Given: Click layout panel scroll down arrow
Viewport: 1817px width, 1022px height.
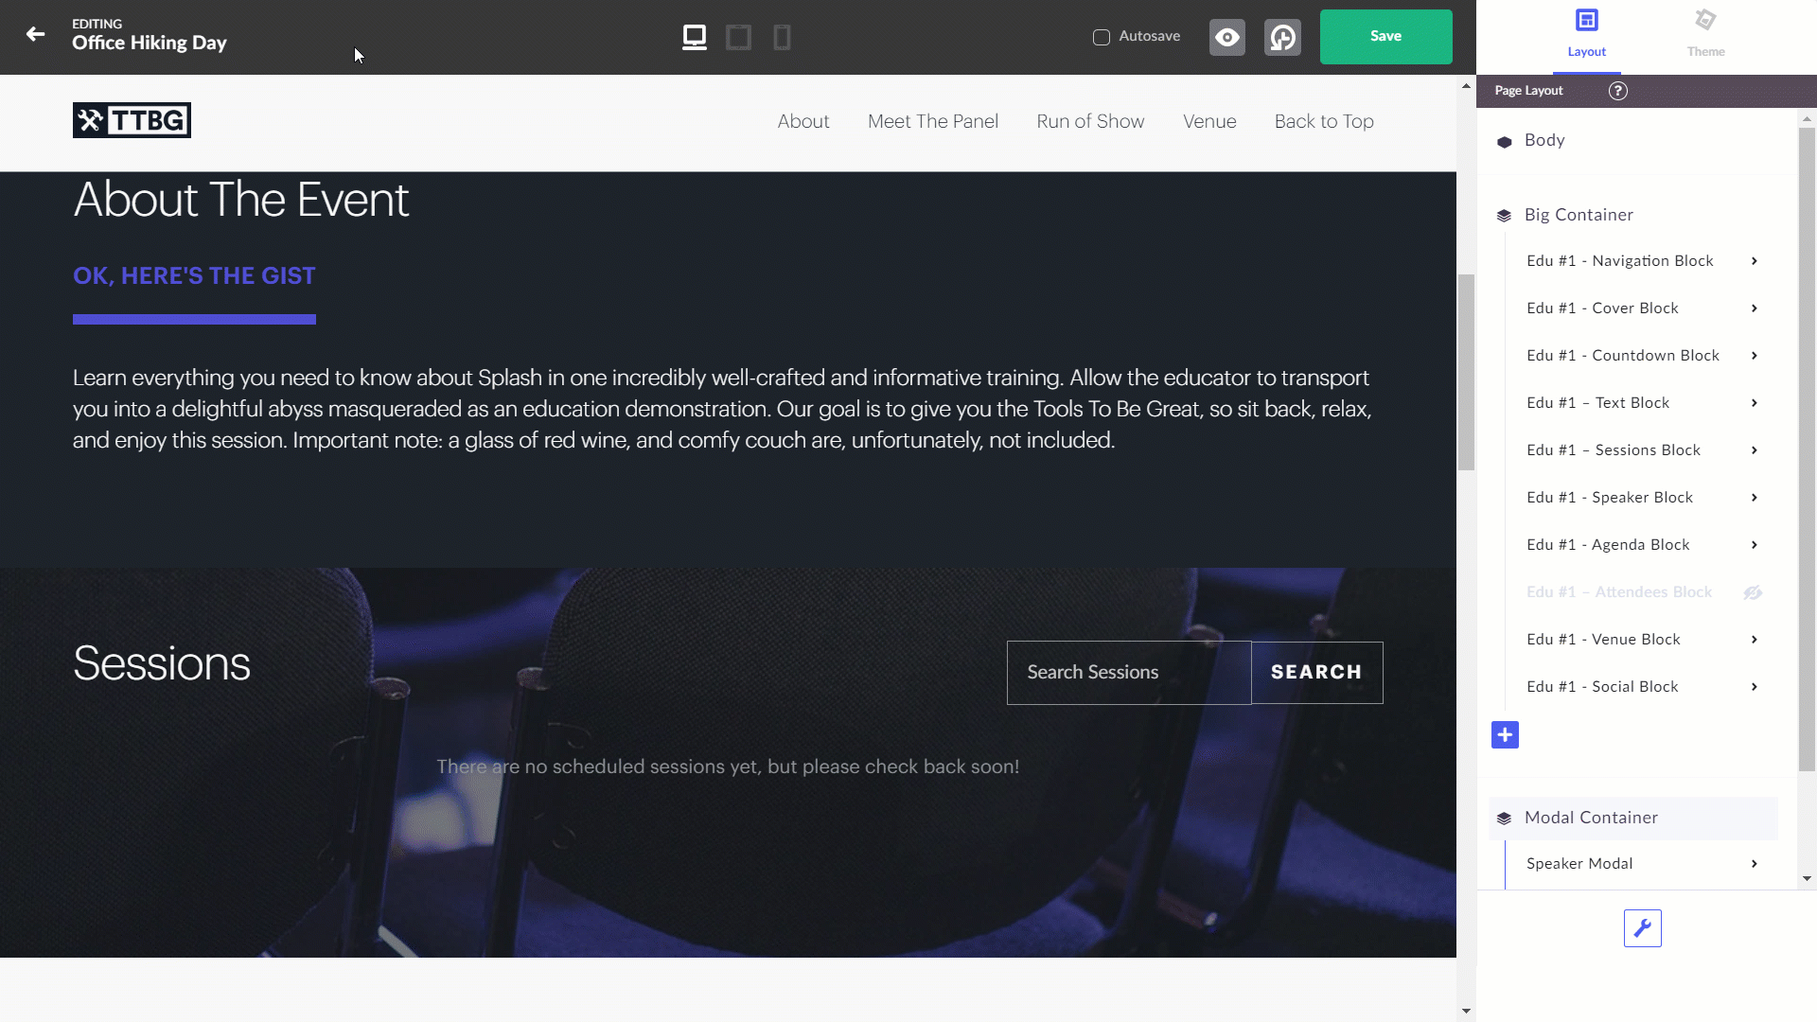Looking at the screenshot, I should click(x=1807, y=879).
